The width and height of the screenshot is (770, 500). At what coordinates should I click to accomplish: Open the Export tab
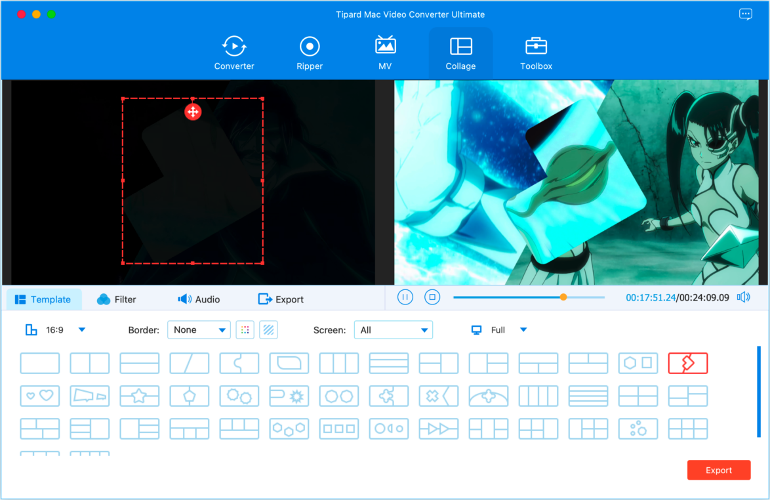(x=281, y=299)
